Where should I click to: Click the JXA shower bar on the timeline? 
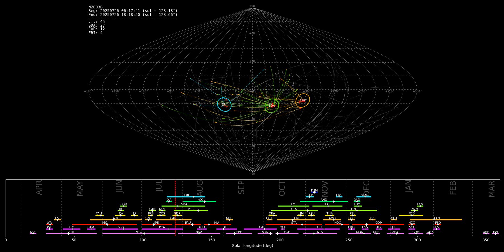[169, 202]
